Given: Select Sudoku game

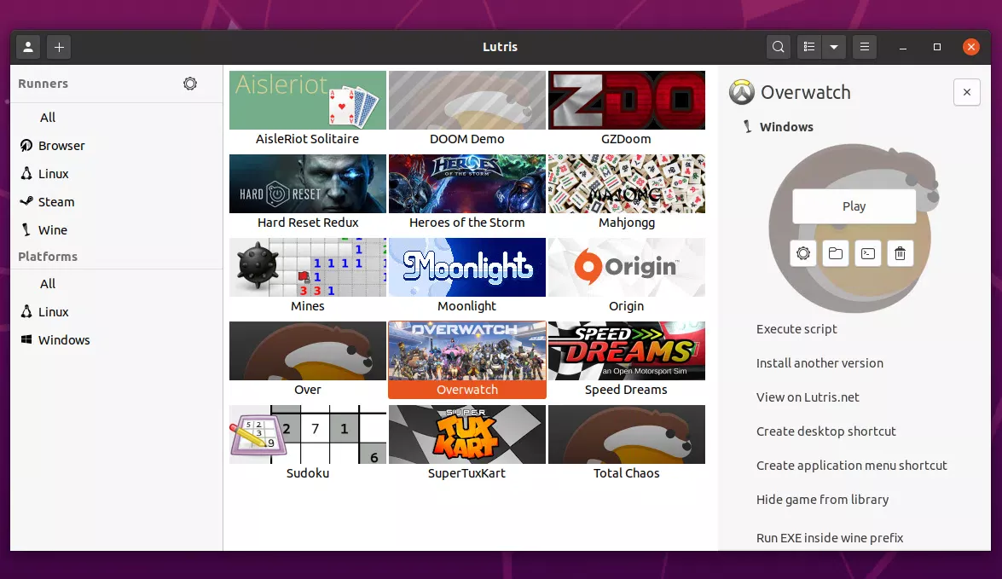Looking at the screenshot, I should point(307,443).
